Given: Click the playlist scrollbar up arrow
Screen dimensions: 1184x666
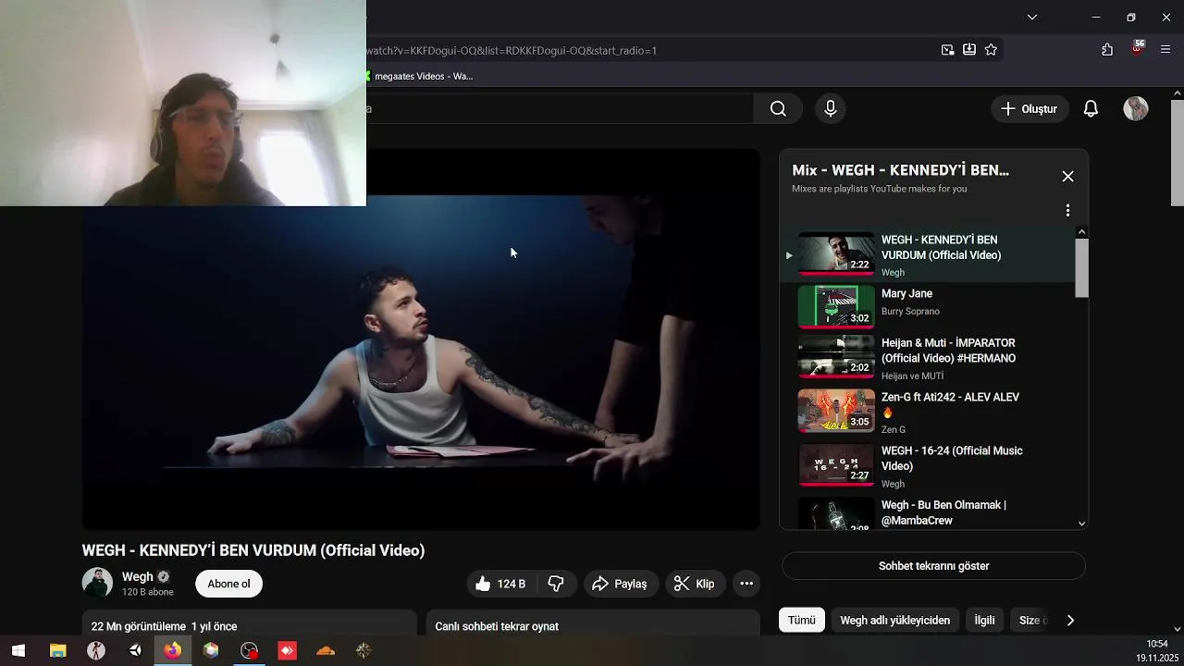Looking at the screenshot, I should pos(1082,232).
